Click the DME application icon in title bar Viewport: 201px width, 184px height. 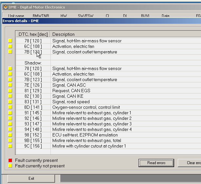coord(5,7)
